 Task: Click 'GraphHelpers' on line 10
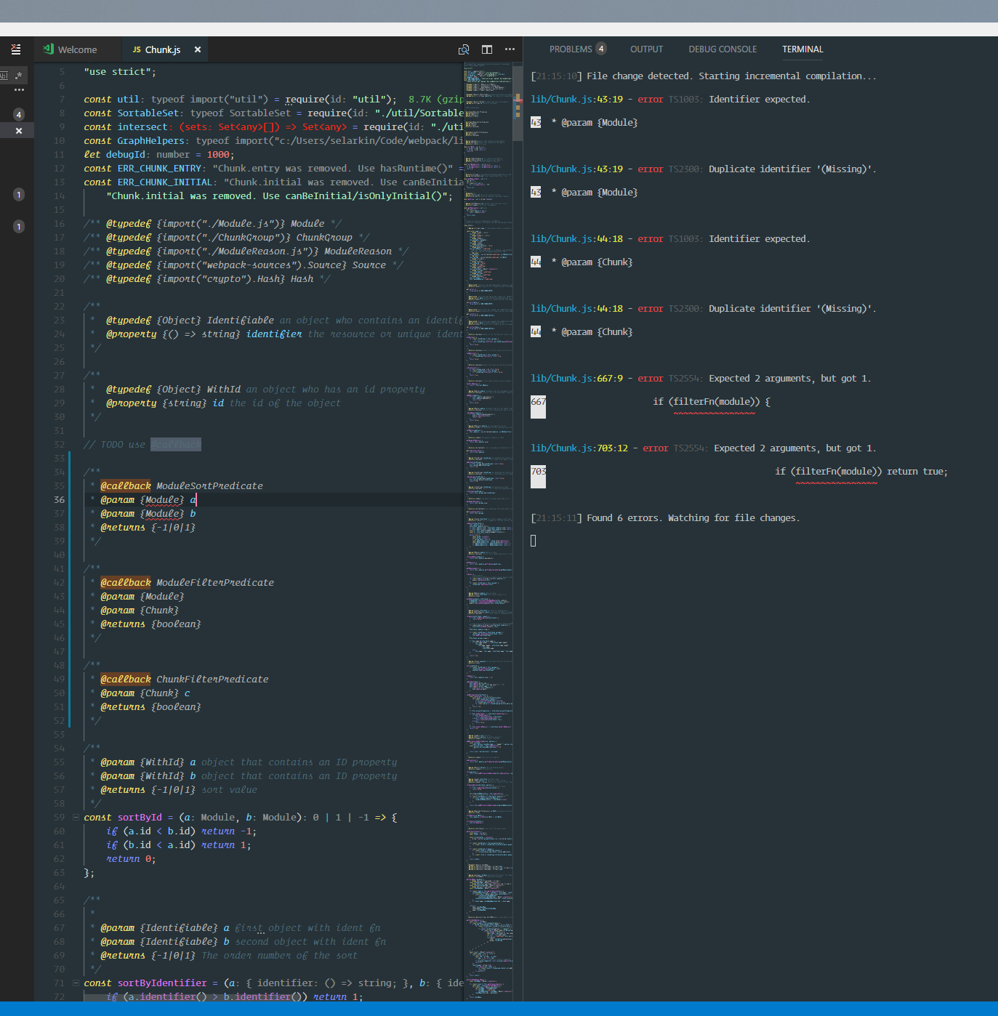tap(151, 141)
